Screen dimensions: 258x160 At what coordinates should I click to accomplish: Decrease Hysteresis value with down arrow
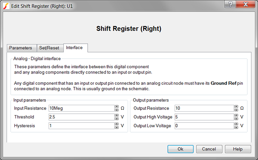click(x=117, y=127)
